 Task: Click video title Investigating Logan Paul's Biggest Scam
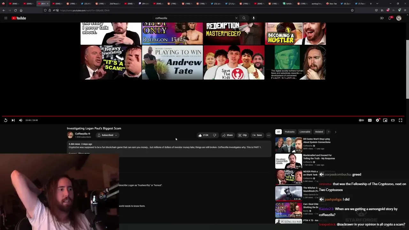pyautogui.click(x=94, y=128)
